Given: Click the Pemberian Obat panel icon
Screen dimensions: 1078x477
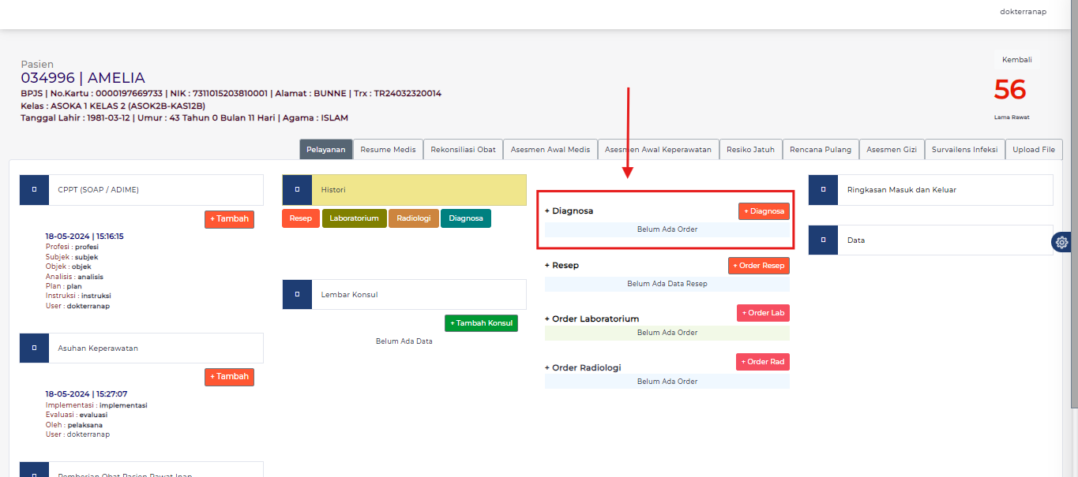Looking at the screenshot, I should click(34, 470).
